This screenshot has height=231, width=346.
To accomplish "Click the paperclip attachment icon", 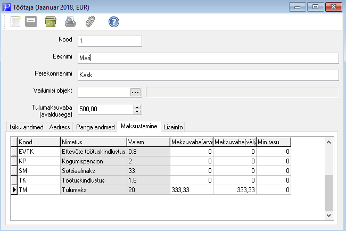I will coord(90,22).
